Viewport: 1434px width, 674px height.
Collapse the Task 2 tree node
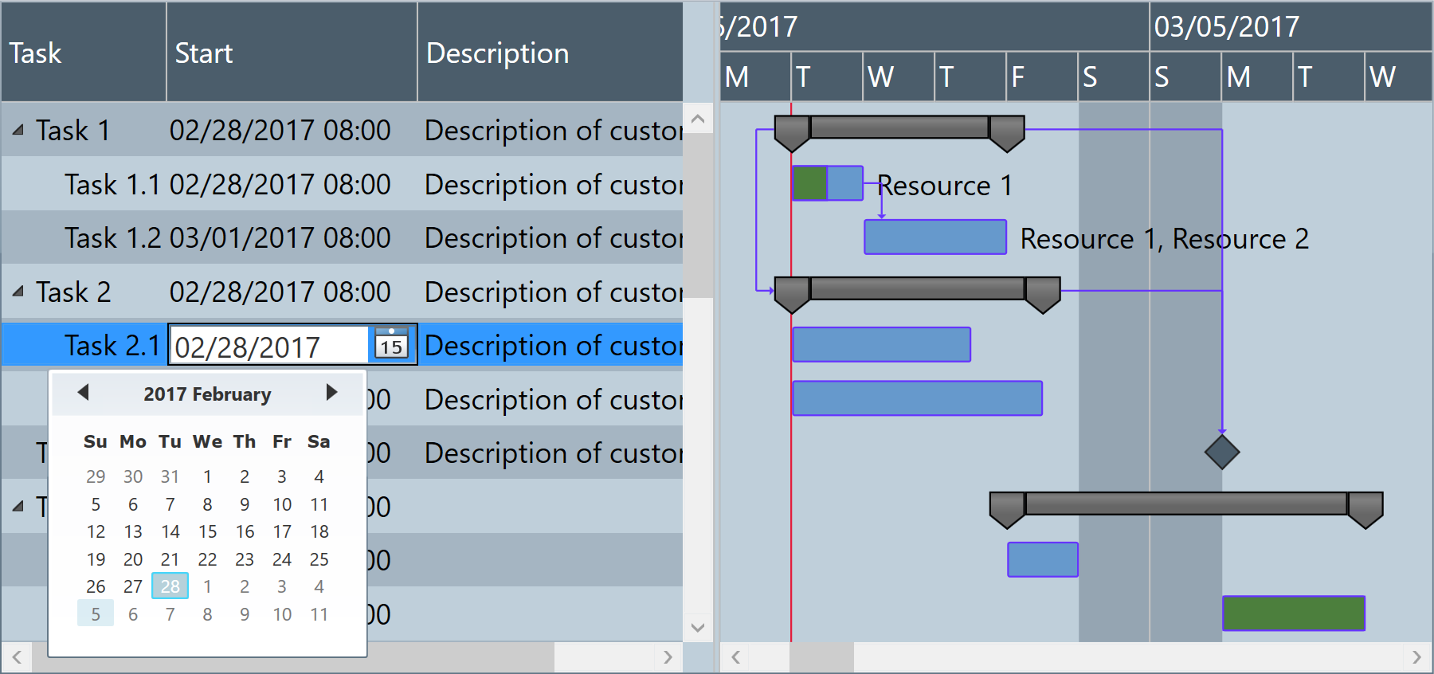[x=18, y=292]
